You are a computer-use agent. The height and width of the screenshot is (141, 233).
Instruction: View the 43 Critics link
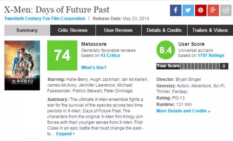point(110,56)
